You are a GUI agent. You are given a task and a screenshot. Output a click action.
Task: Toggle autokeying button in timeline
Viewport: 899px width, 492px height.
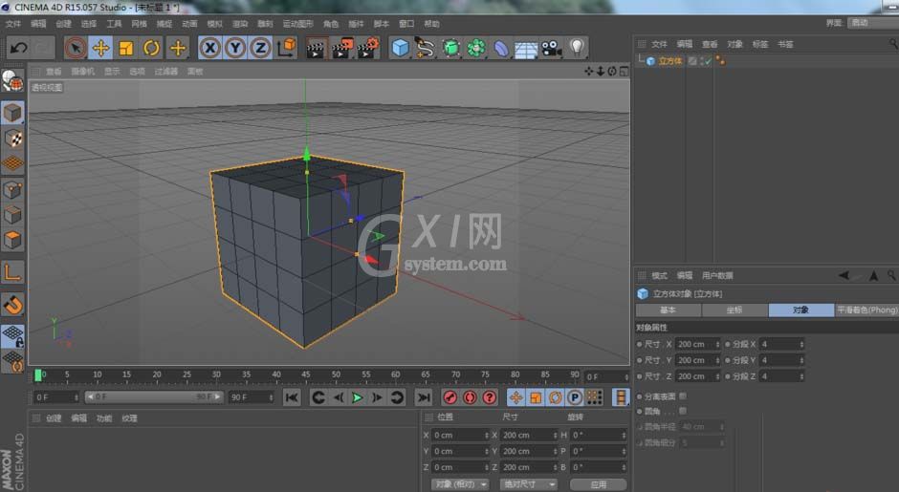[x=470, y=396]
